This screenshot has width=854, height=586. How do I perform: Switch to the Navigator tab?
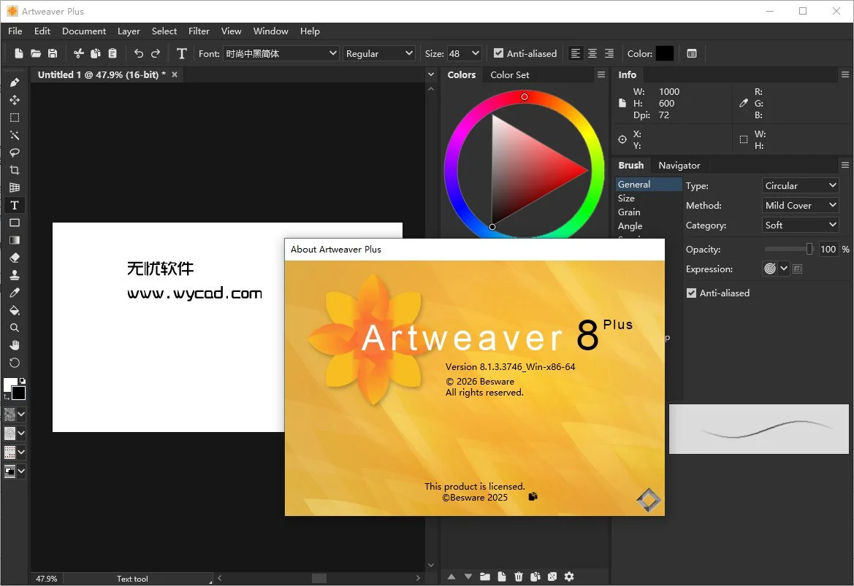679,165
